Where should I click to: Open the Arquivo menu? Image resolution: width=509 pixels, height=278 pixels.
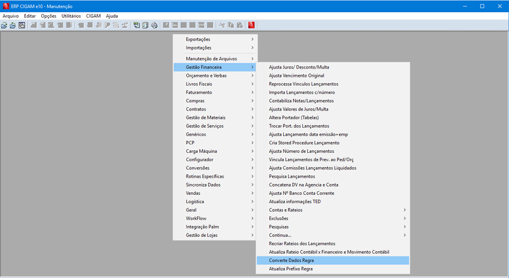[x=11, y=16]
